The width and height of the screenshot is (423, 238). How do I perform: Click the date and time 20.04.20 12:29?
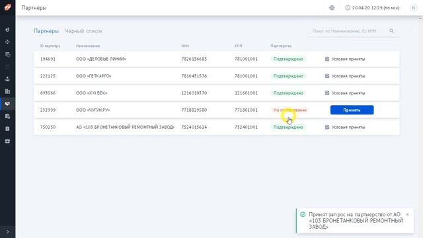click(375, 8)
